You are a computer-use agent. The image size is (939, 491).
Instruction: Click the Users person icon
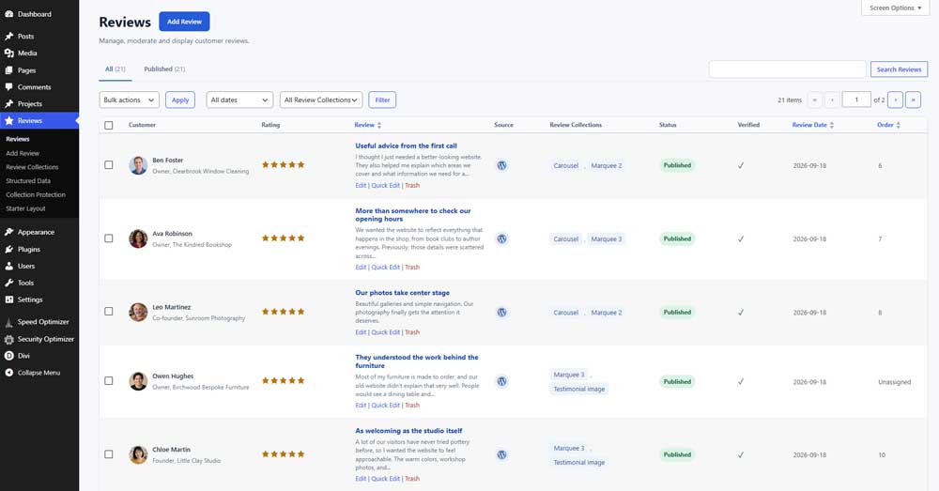point(9,266)
